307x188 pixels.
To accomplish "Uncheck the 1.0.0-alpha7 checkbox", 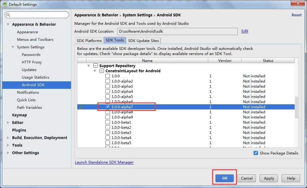I will pos(108,107).
